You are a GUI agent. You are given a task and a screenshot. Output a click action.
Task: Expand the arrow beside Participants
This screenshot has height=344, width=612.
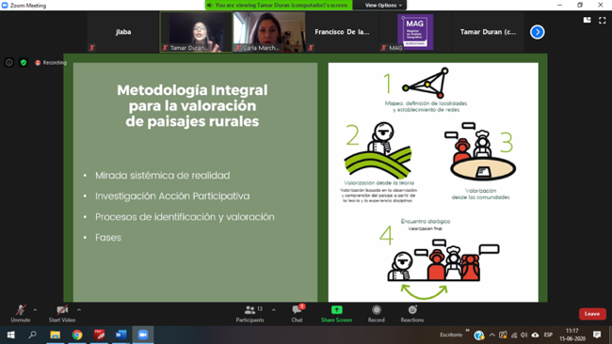coord(273,310)
